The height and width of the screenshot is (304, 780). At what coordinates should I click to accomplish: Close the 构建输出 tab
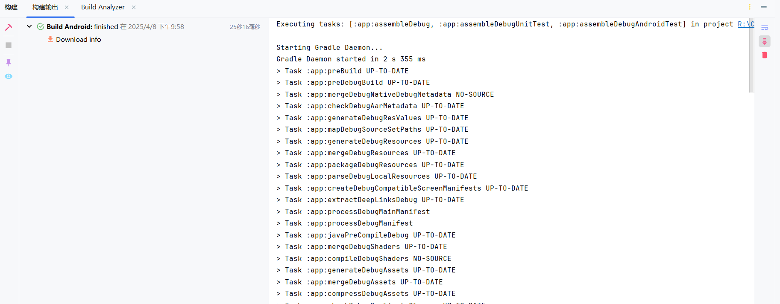tap(67, 7)
